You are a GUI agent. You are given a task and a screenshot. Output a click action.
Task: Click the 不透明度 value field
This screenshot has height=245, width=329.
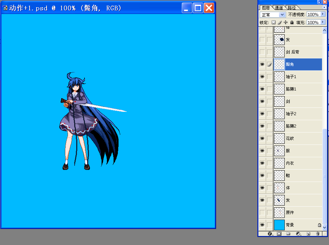(x=313, y=14)
